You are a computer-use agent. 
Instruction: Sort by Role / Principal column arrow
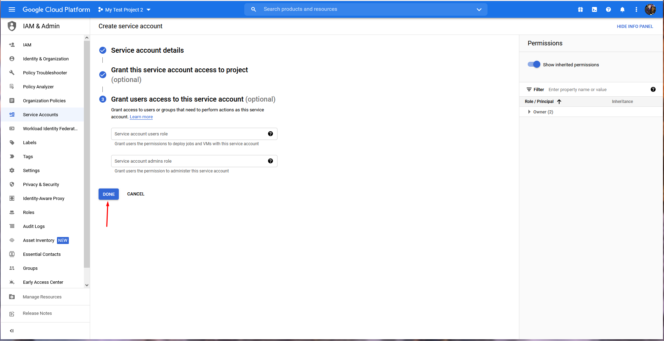click(x=559, y=102)
